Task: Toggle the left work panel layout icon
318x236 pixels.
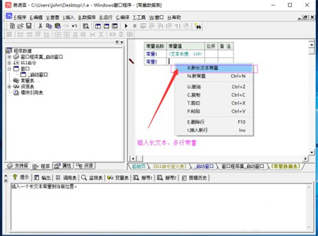Action: pos(98,26)
